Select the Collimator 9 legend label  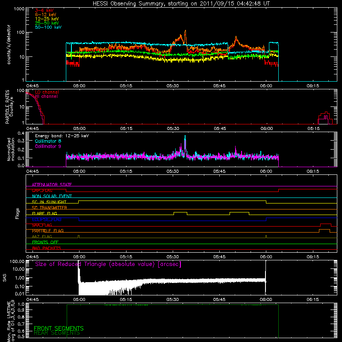pyautogui.click(x=48, y=146)
